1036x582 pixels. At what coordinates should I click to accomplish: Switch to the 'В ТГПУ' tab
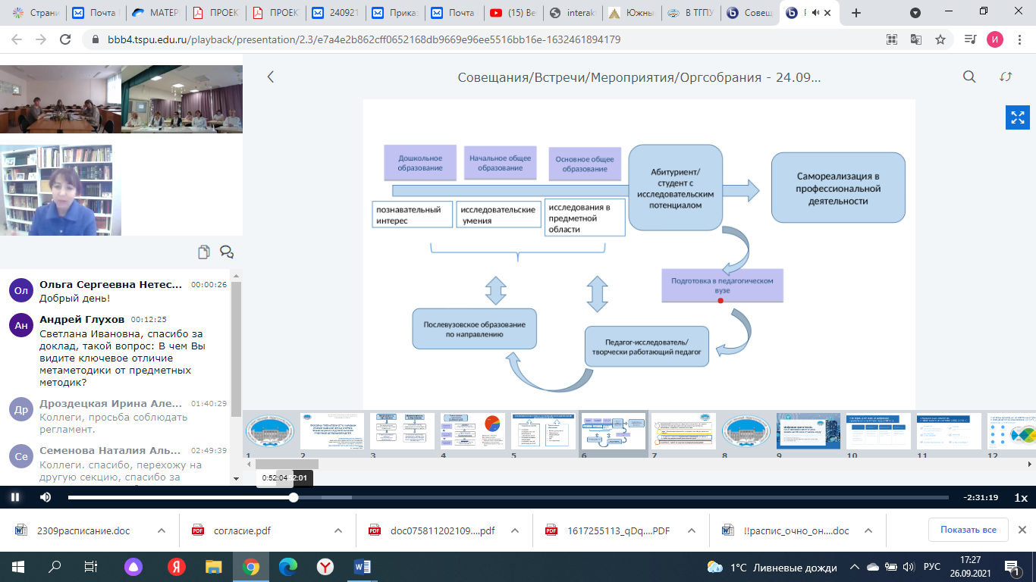(x=689, y=13)
